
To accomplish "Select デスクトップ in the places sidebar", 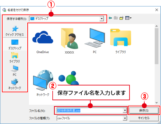I will (x=15, y=45).
